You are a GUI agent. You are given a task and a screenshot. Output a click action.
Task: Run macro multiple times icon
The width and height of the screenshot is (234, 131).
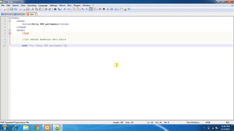pyautogui.click(x=112, y=9)
